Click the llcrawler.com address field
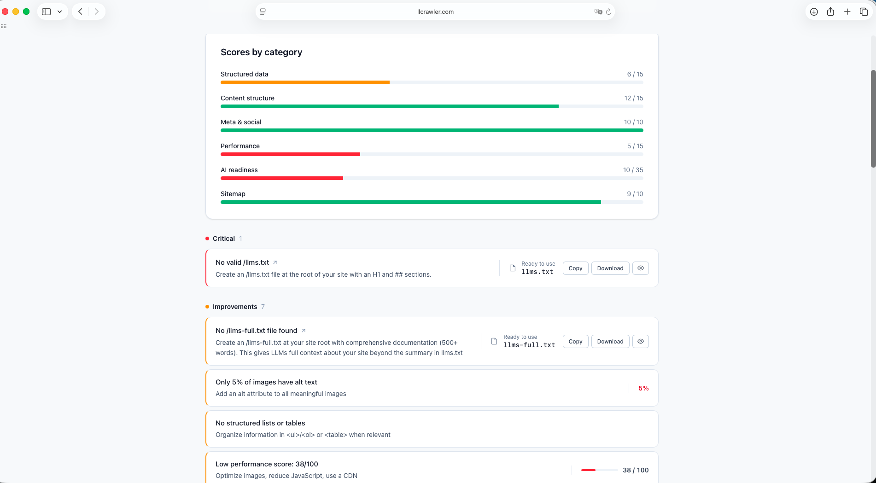The width and height of the screenshot is (876, 483). click(x=435, y=12)
